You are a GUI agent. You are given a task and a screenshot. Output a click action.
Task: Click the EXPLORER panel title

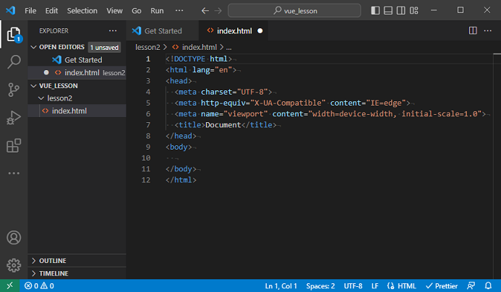coord(53,30)
